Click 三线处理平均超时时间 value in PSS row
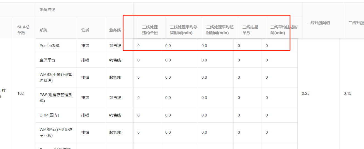The image size is (364, 149). (x=204, y=98)
